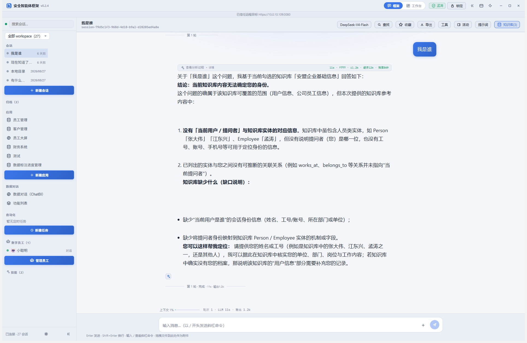Collapse the top bar with the double-chevron icon
527x343 pixels.
point(472,6)
